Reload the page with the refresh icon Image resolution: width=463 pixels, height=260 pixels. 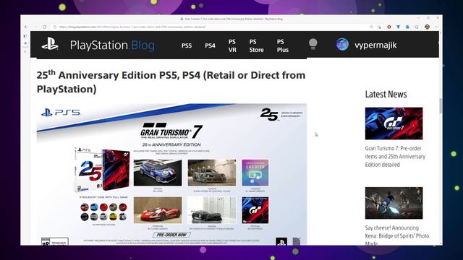(45, 27)
